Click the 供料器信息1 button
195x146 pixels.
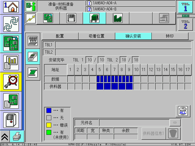click(153, 133)
